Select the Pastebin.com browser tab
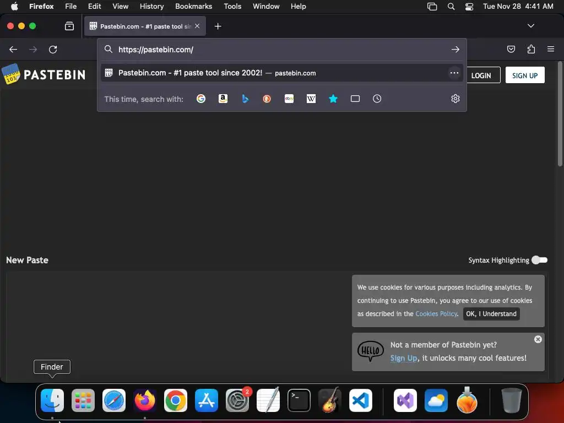 145,26
